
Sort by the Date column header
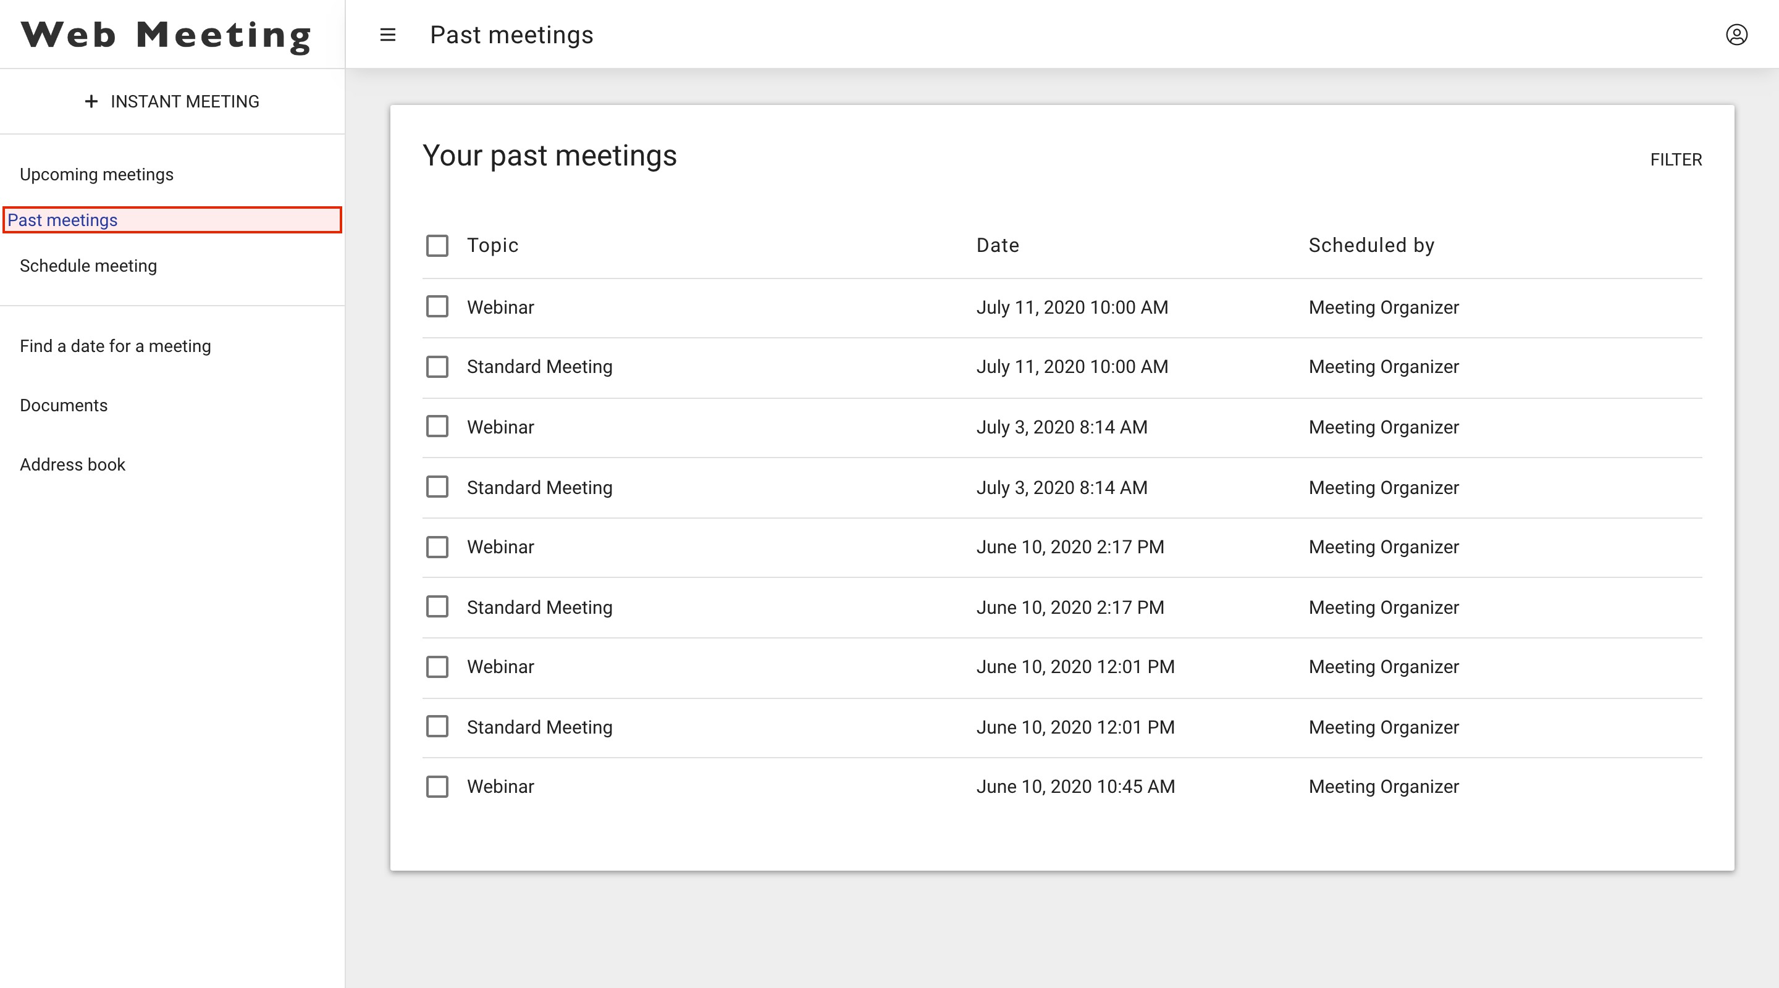[997, 245]
